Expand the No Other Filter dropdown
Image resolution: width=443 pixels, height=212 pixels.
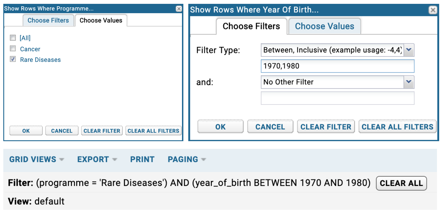coord(409,82)
